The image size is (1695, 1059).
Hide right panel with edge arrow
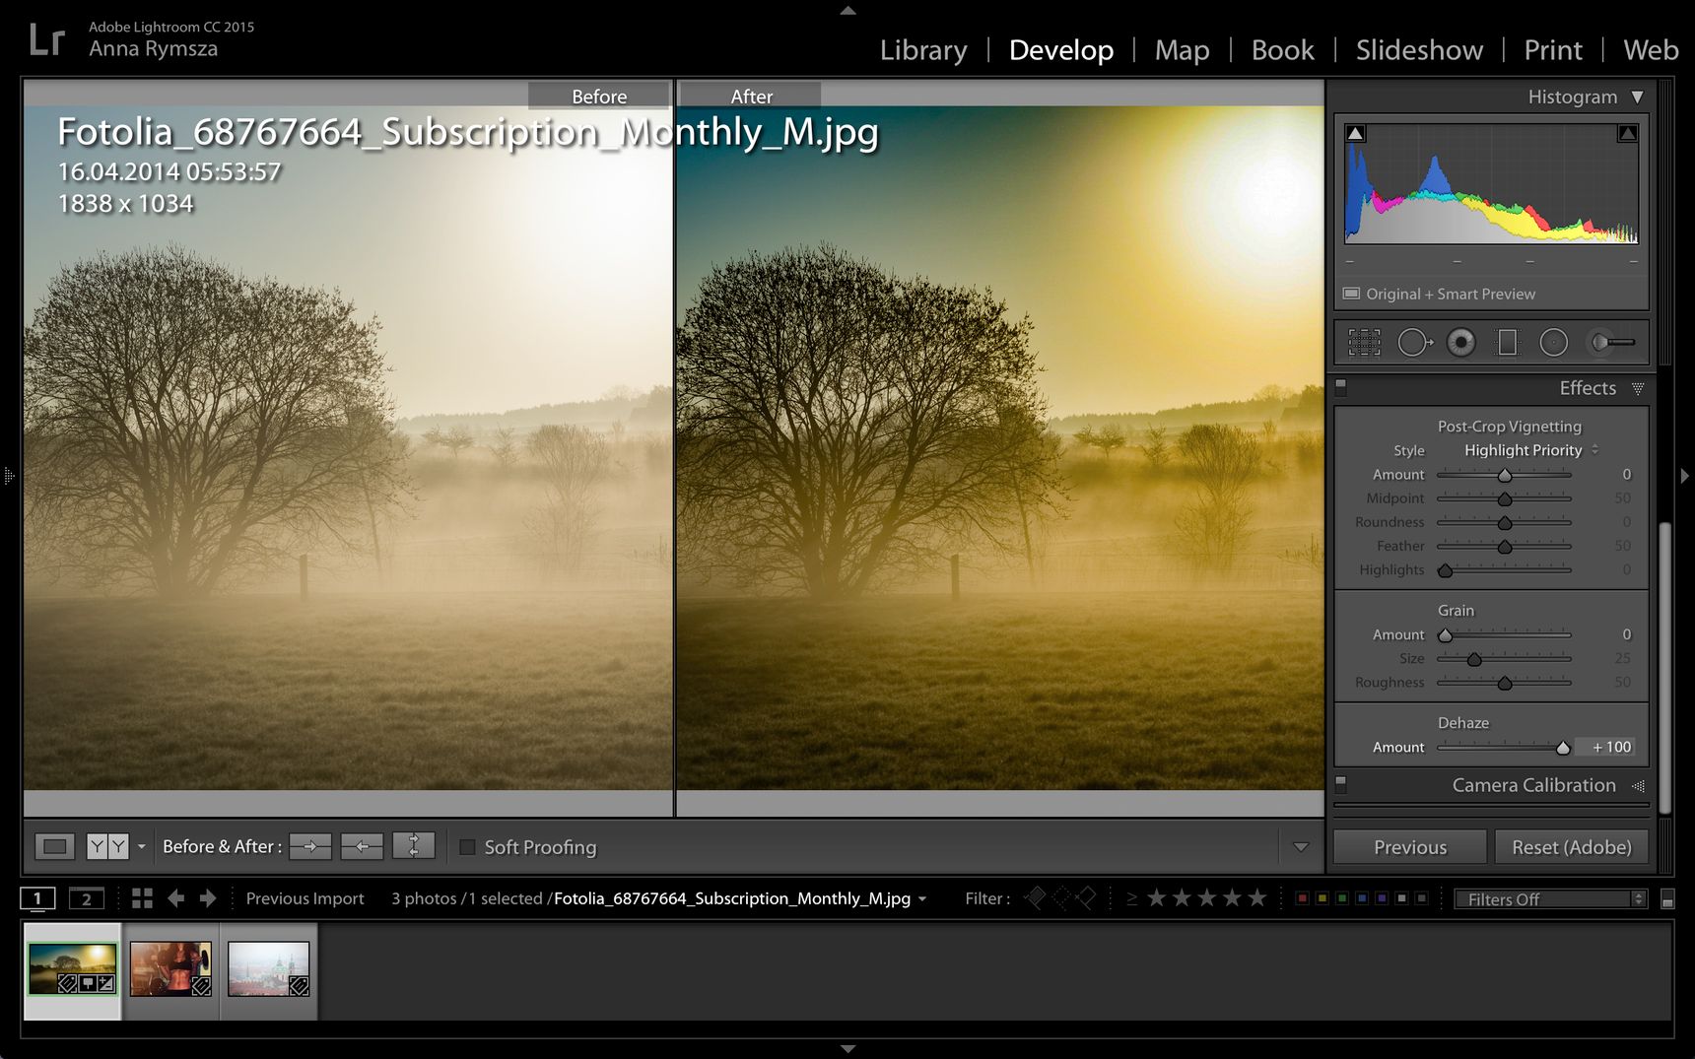pos(1685,476)
